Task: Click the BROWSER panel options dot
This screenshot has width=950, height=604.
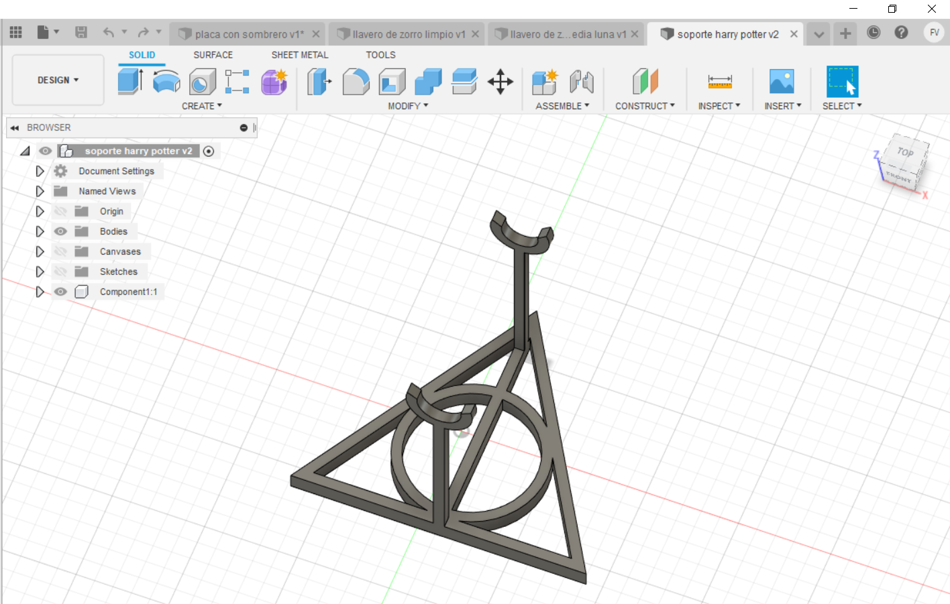Action: tap(244, 127)
